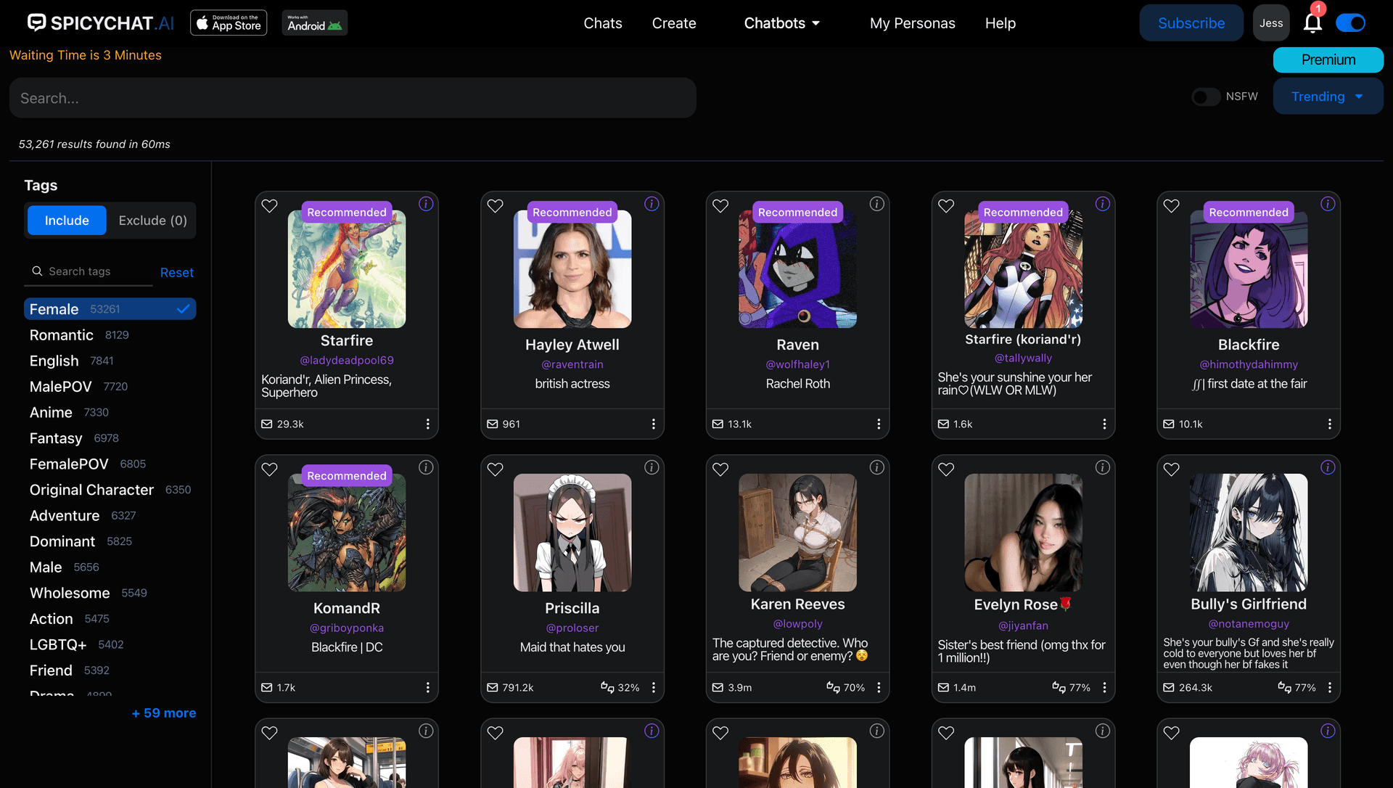This screenshot has width=1393, height=788.
Task: Open the Android download badge
Action: click(x=314, y=23)
